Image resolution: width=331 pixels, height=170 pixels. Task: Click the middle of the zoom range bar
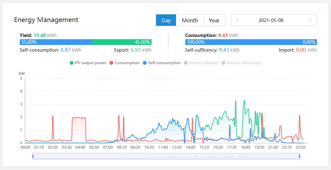coord(166,156)
